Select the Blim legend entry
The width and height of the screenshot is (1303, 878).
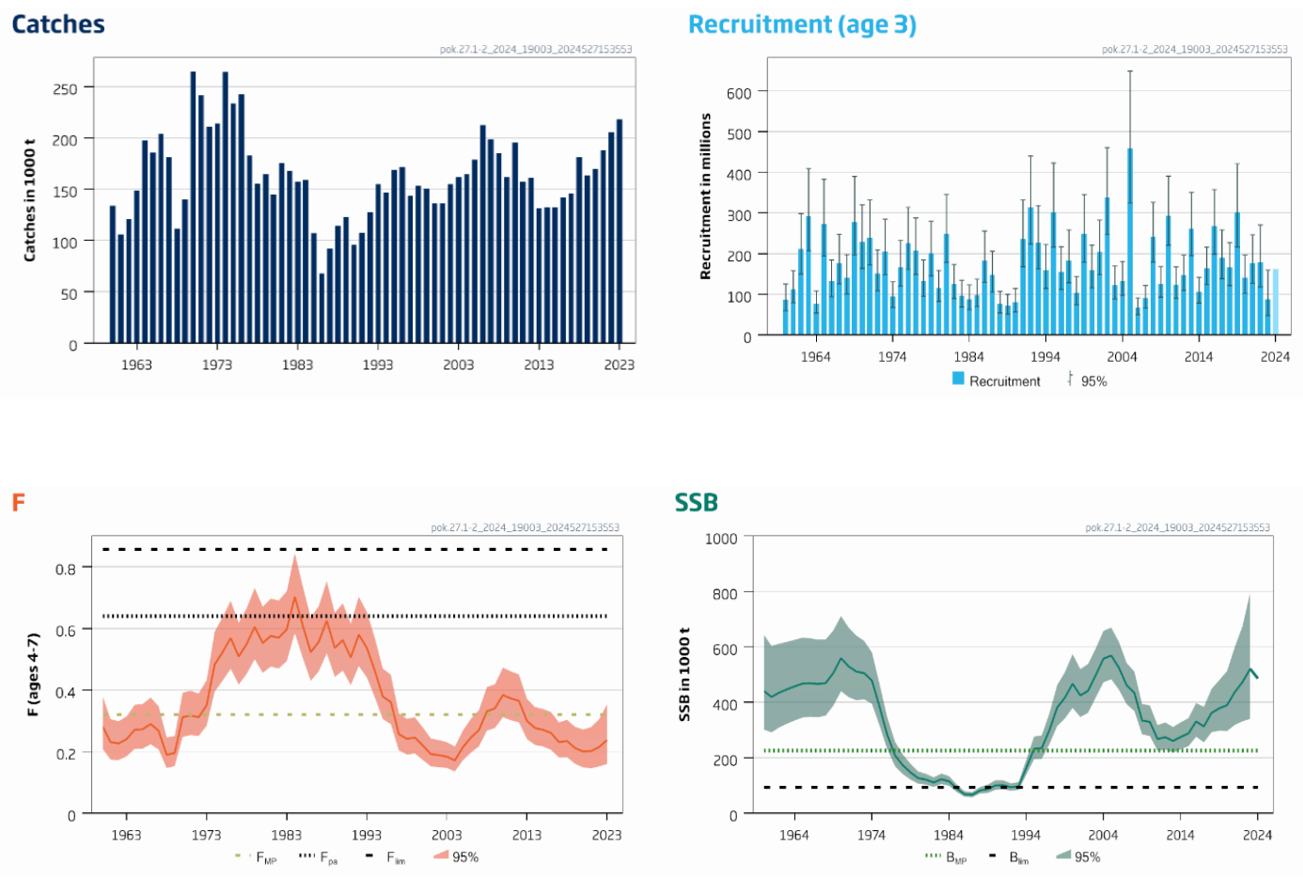click(x=1009, y=857)
